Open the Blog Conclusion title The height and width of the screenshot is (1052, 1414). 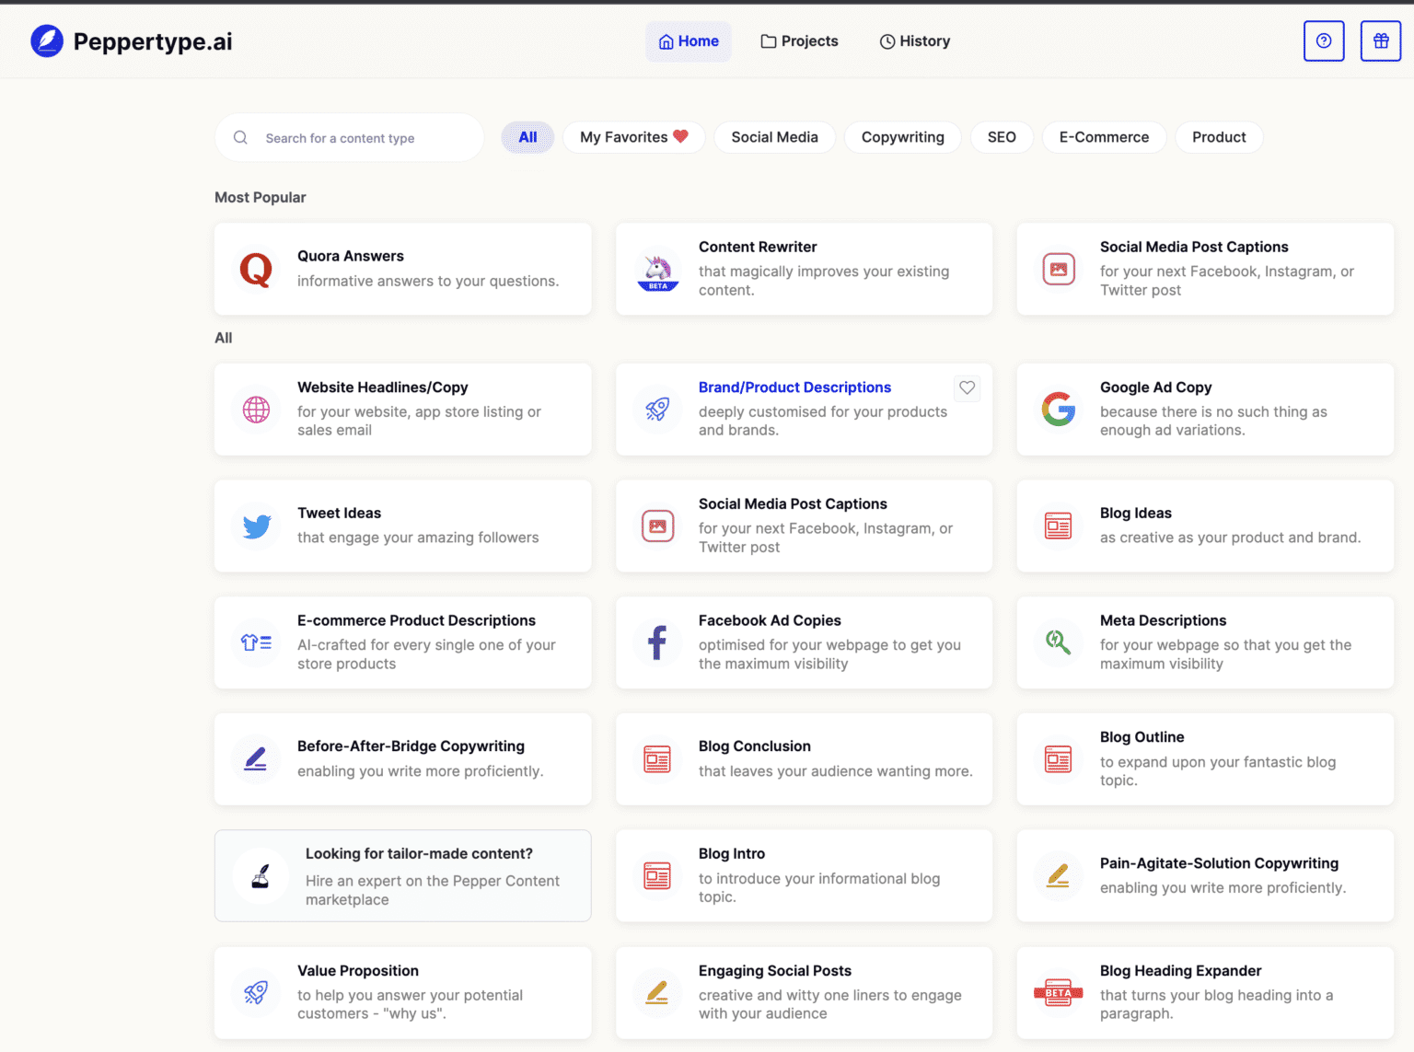(x=755, y=746)
